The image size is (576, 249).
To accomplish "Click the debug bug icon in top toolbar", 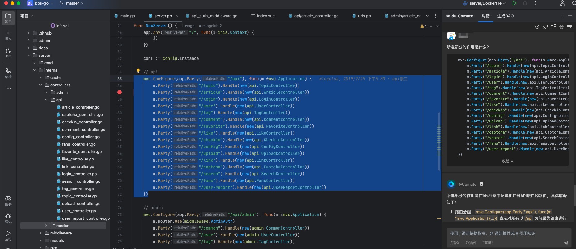I will [525, 3].
